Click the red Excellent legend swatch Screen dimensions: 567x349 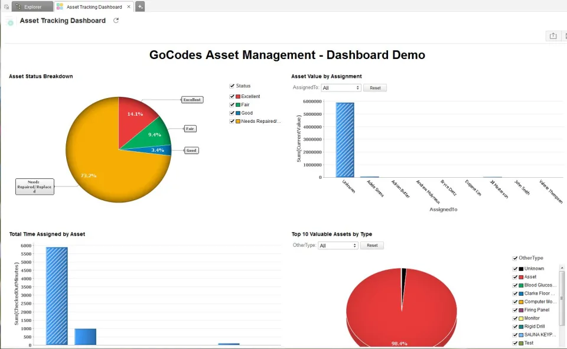click(x=238, y=97)
